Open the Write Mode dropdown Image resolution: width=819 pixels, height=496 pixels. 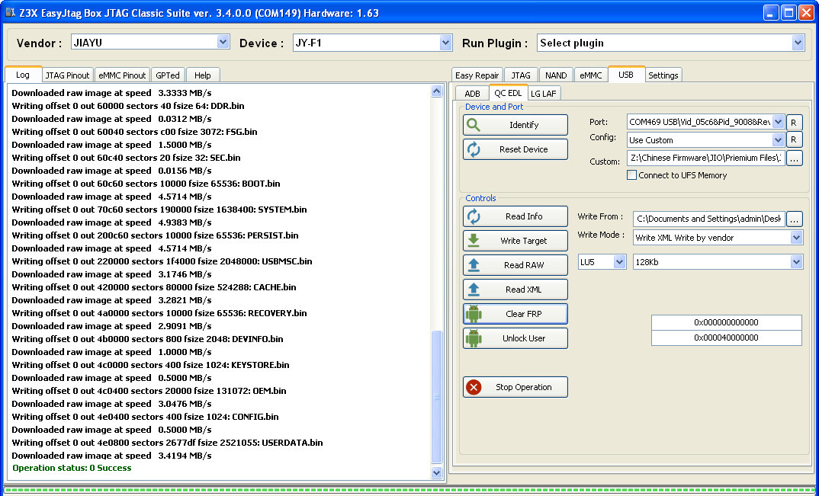[x=796, y=238]
